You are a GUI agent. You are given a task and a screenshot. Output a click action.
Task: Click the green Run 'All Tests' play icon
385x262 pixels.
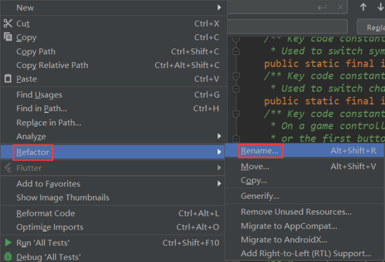8,242
